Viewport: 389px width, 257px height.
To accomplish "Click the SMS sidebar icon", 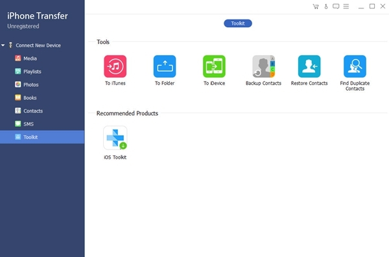I will point(18,124).
